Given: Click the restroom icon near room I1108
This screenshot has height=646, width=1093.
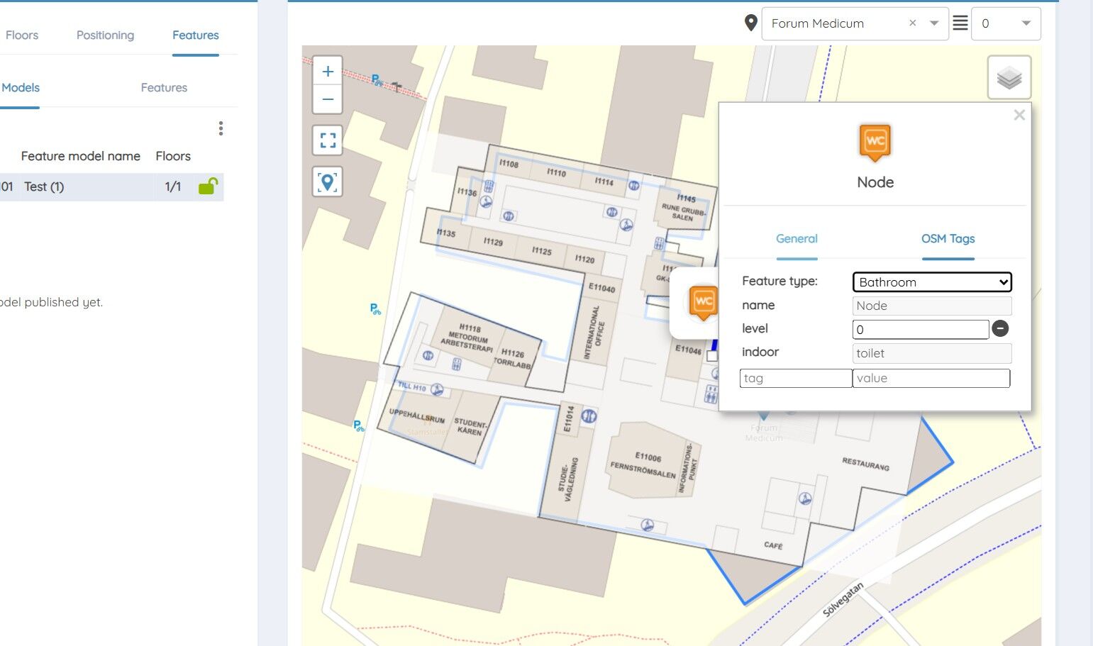Looking at the screenshot, I should pos(489,186).
